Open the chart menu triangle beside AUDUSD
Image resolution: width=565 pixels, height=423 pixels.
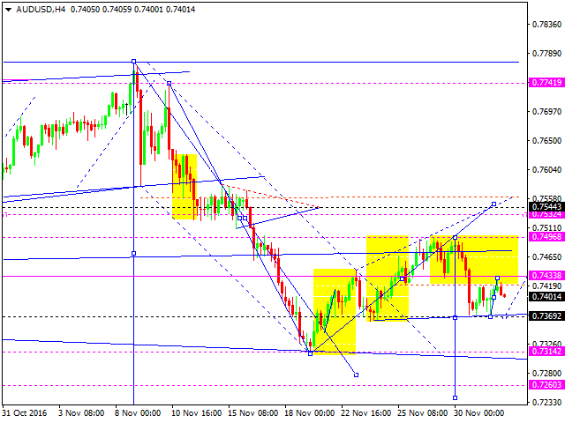tap(8, 10)
